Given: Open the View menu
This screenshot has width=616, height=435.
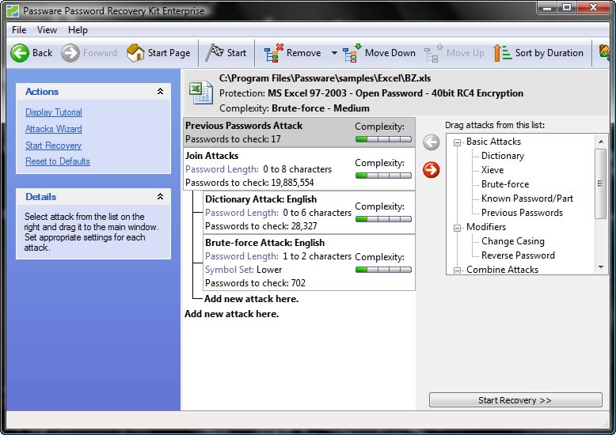Looking at the screenshot, I should 48,30.
